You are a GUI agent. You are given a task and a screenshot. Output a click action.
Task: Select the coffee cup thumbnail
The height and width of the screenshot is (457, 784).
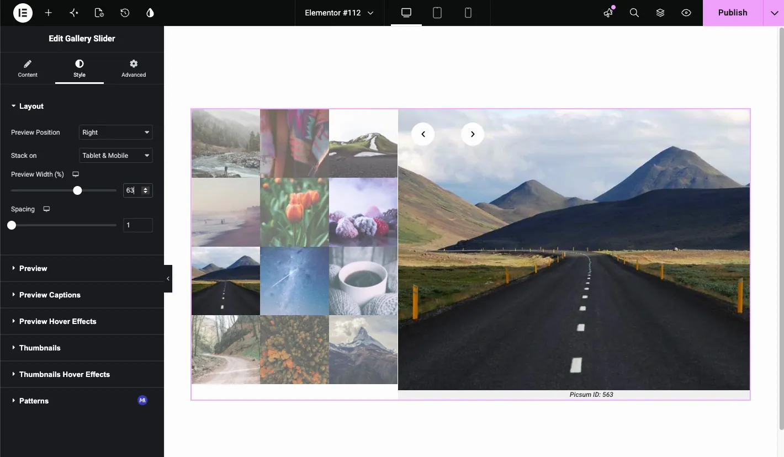[x=363, y=281]
